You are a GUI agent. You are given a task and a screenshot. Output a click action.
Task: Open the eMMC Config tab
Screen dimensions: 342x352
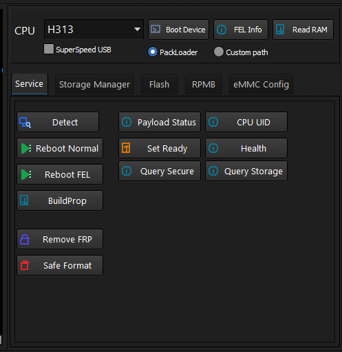(x=261, y=85)
